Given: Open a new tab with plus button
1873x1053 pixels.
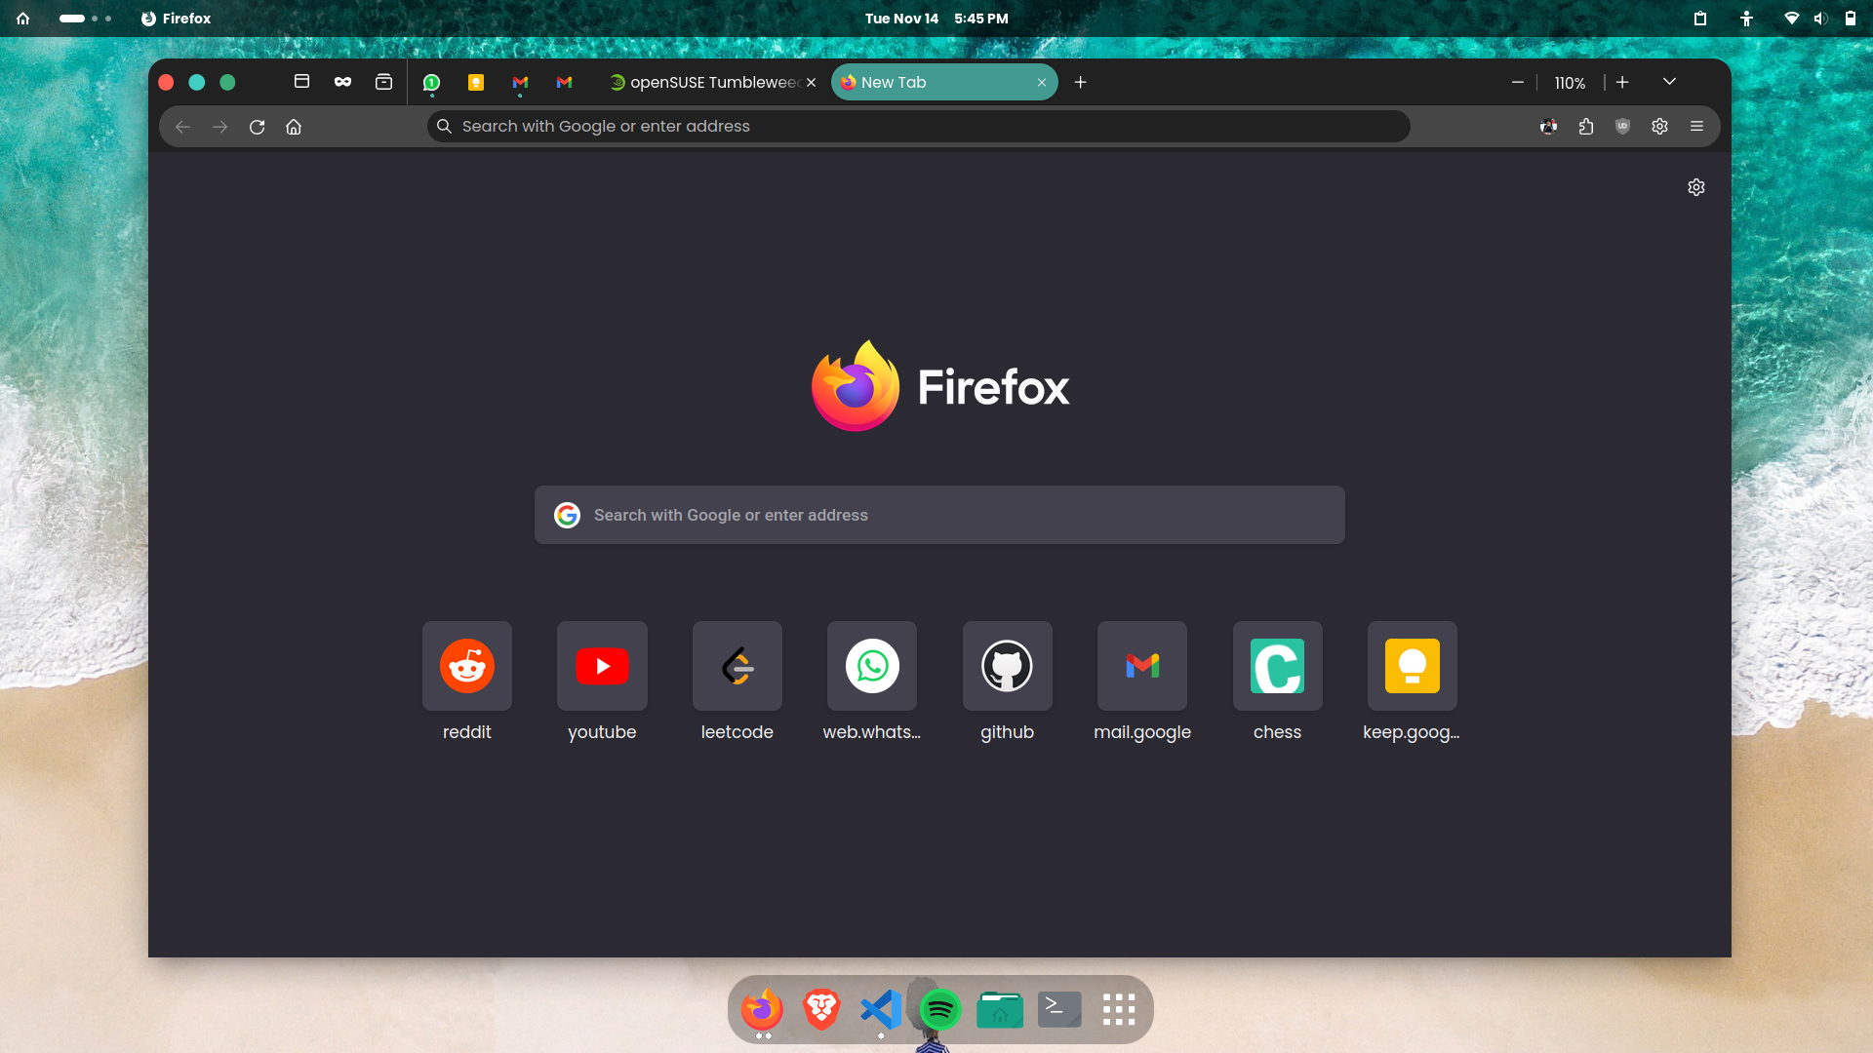Looking at the screenshot, I should click(x=1080, y=83).
